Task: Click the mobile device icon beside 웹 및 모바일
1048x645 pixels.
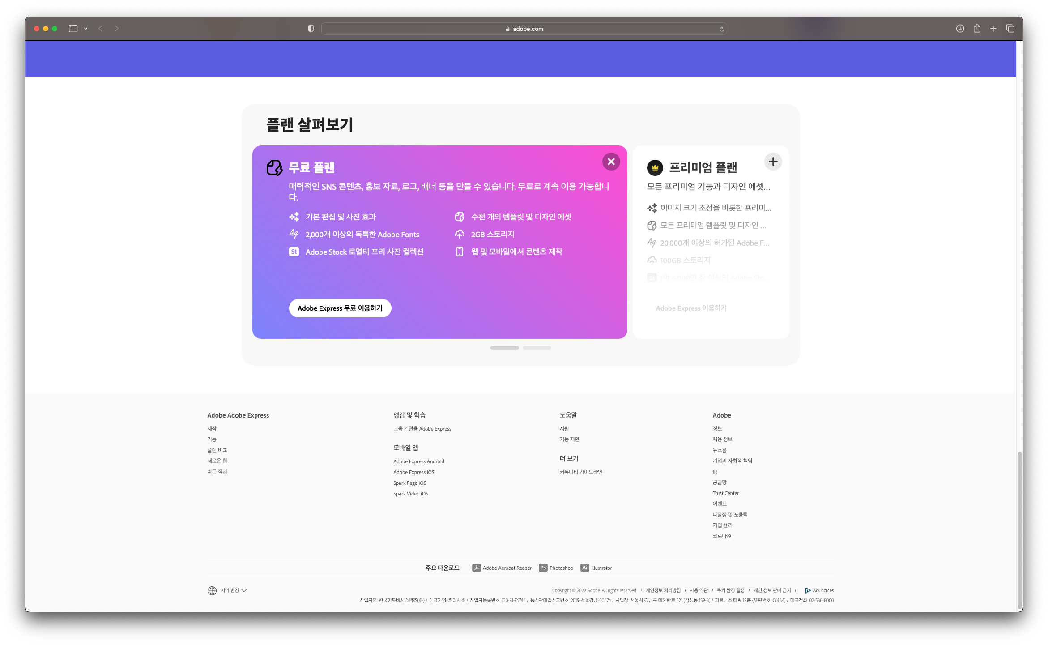Action: (460, 252)
